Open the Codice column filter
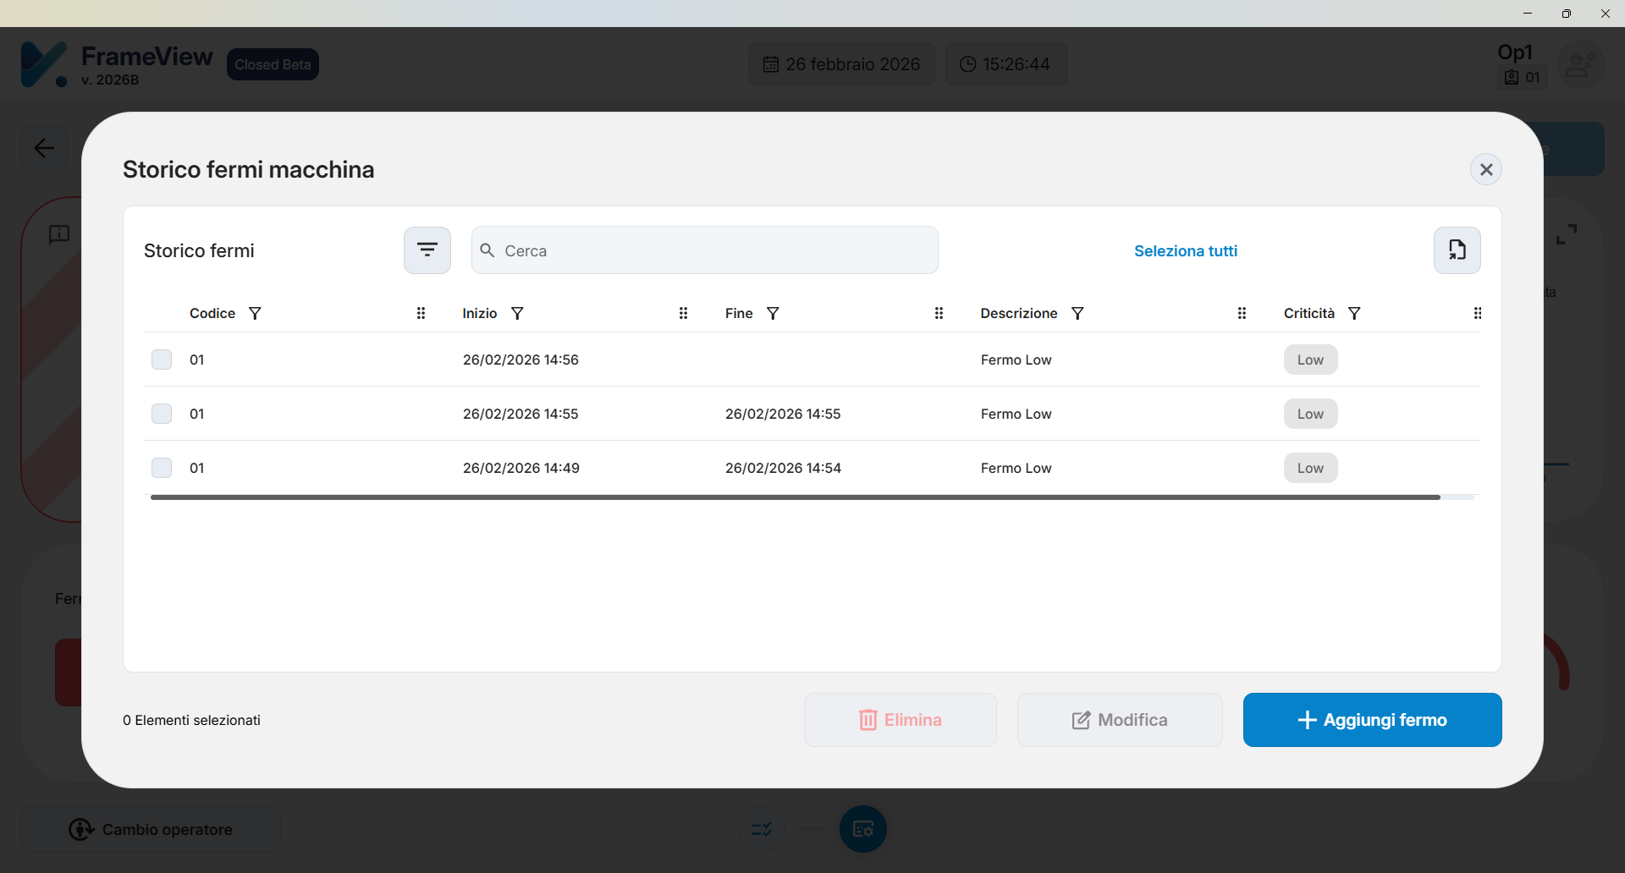Screen dimensions: 1625x873 (x=255, y=314)
